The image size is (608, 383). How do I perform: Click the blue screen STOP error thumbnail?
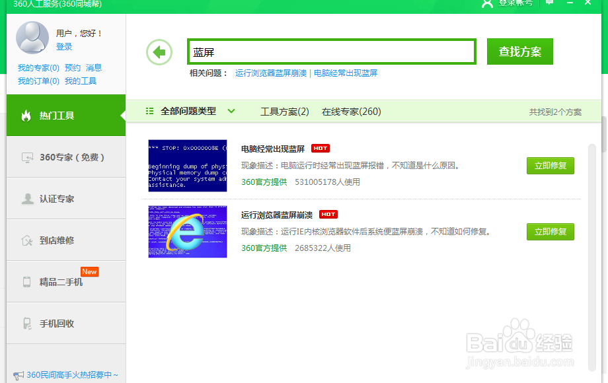coord(187,165)
